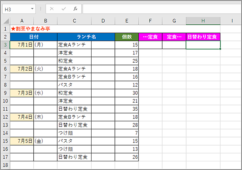Image resolution: width=242 pixels, height=170 pixels.
Task: Click weekday cell (水)
Action: (x=45, y=93)
